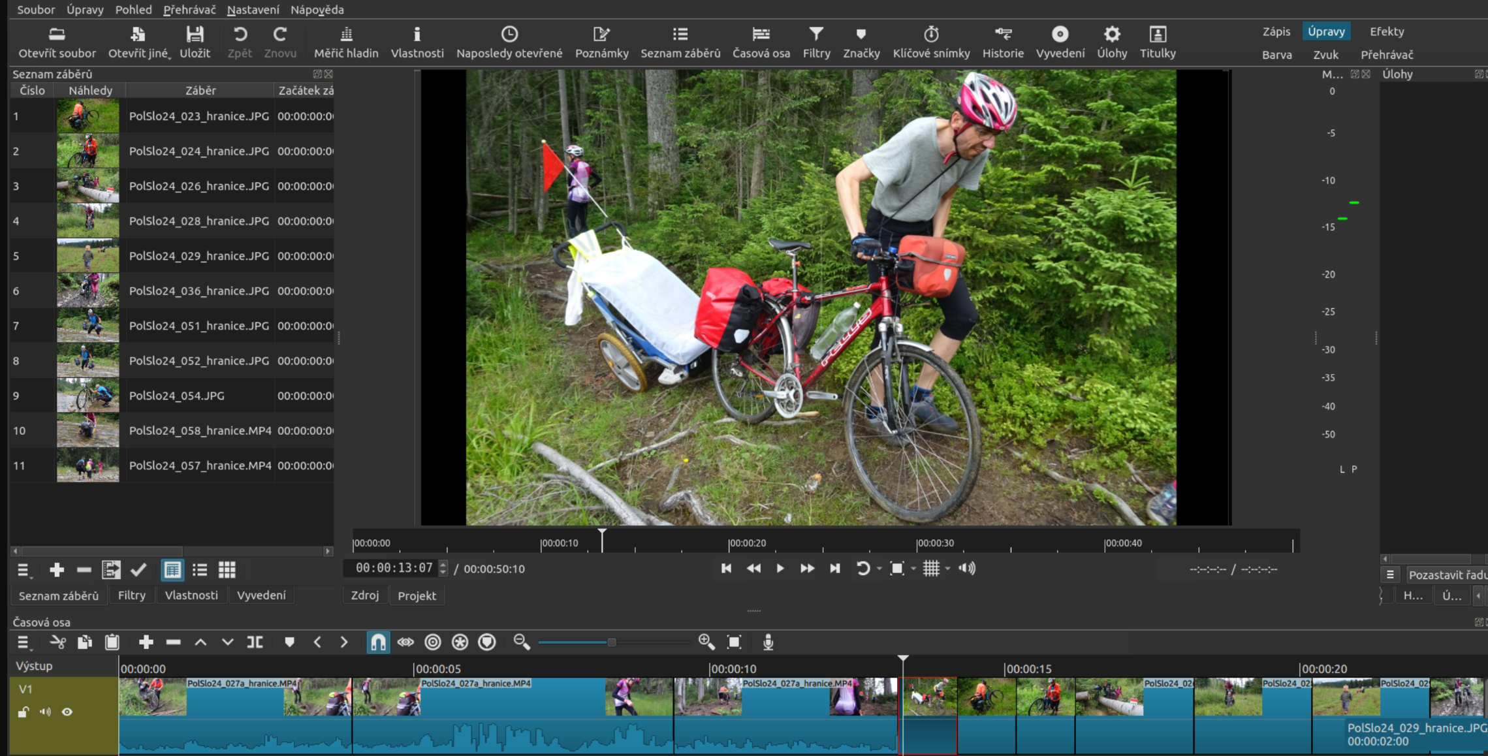
Task: Save the project with Uložit
Action: click(195, 41)
